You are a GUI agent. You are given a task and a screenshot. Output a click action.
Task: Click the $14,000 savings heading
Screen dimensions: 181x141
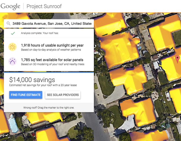click(32, 80)
